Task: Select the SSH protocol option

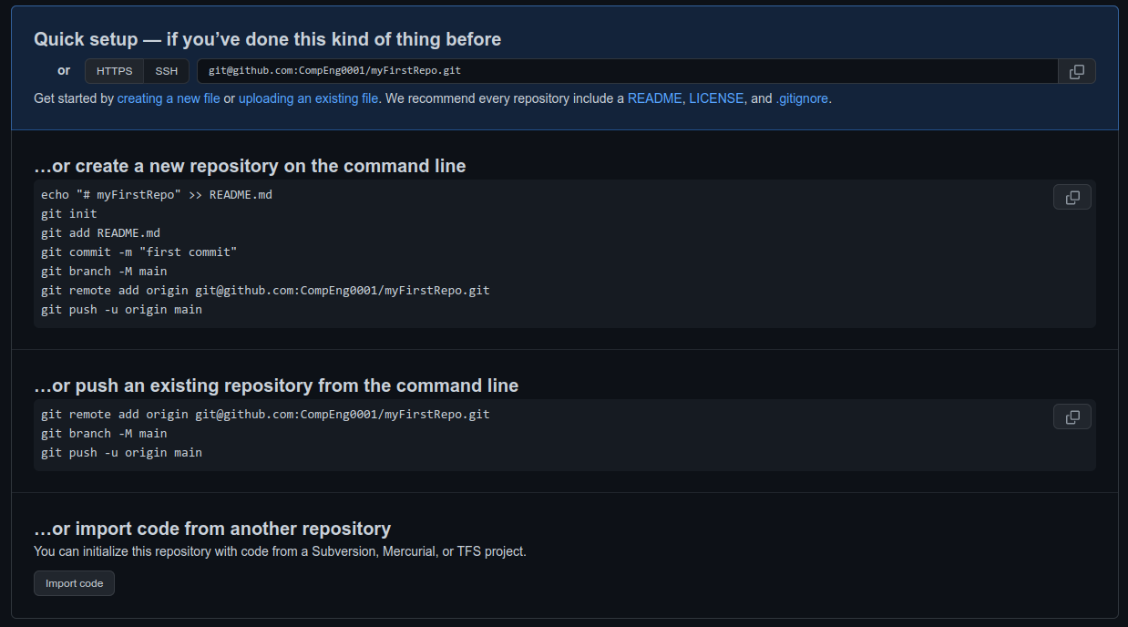Action: 167,71
